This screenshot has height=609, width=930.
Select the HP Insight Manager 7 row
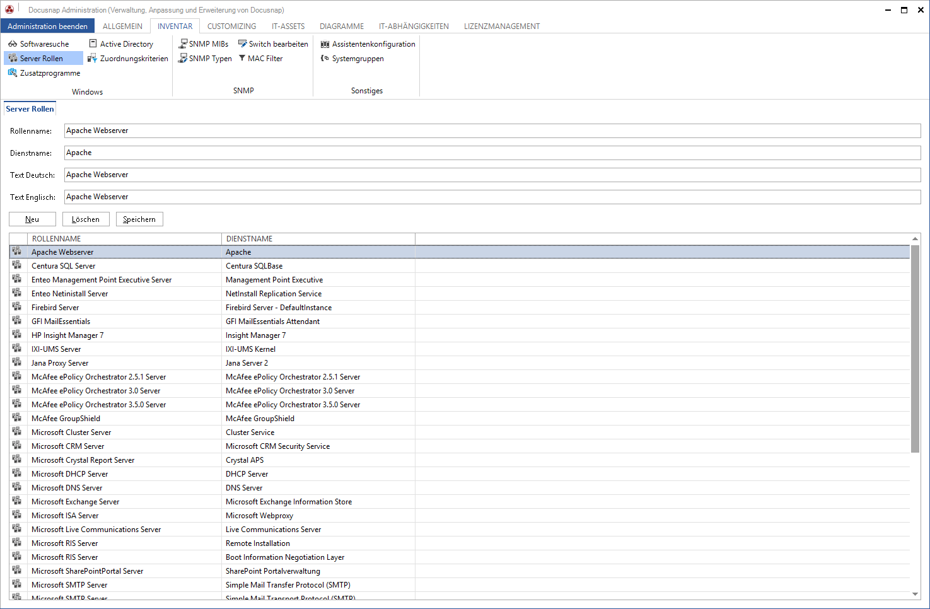point(460,335)
